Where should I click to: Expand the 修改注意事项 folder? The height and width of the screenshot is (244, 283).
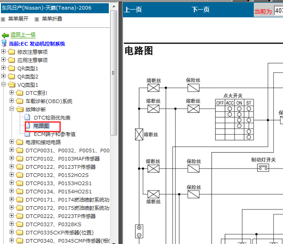pyautogui.click(x=3, y=52)
